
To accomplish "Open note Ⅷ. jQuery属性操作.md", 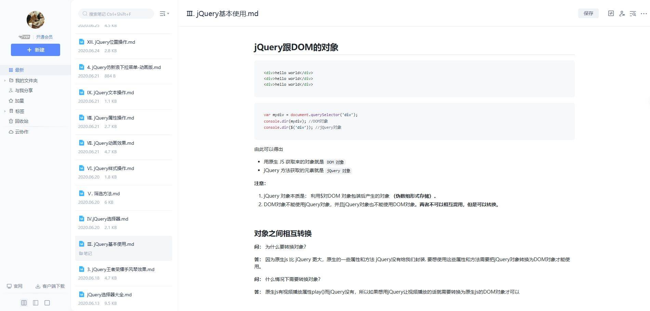I will pyautogui.click(x=124, y=122).
